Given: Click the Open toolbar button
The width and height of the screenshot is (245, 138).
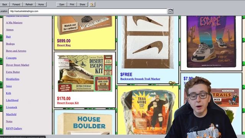Looking at the screenshot, I should tap(62, 5).
